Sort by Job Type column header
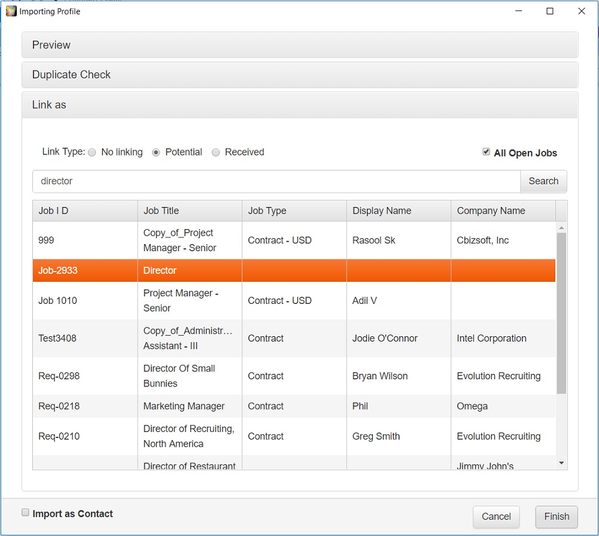The image size is (599, 536). coord(294,211)
